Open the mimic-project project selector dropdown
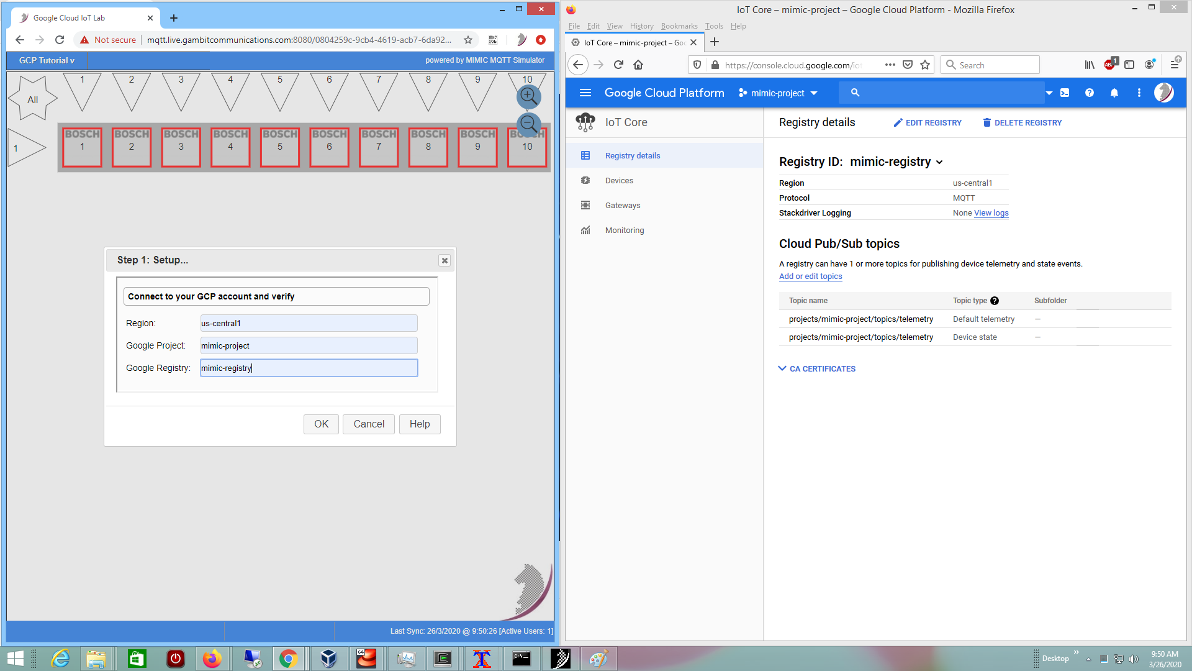Image resolution: width=1192 pixels, height=671 pixels. tap(778, 93)
